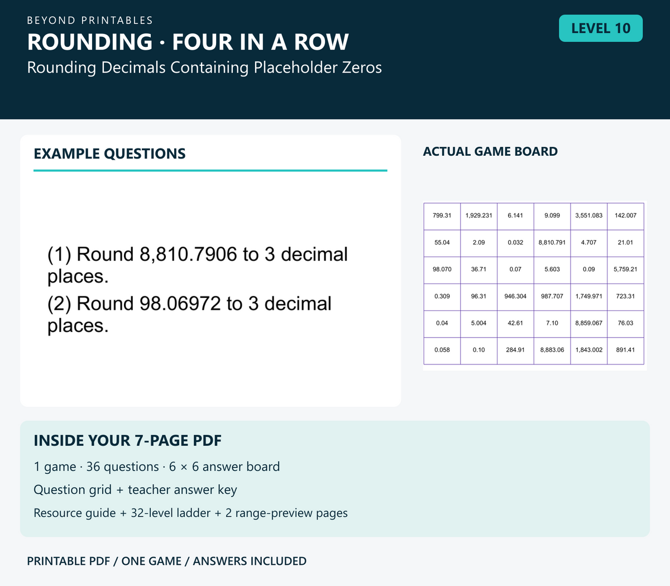Click board cell 946.304

coord(515,296)
